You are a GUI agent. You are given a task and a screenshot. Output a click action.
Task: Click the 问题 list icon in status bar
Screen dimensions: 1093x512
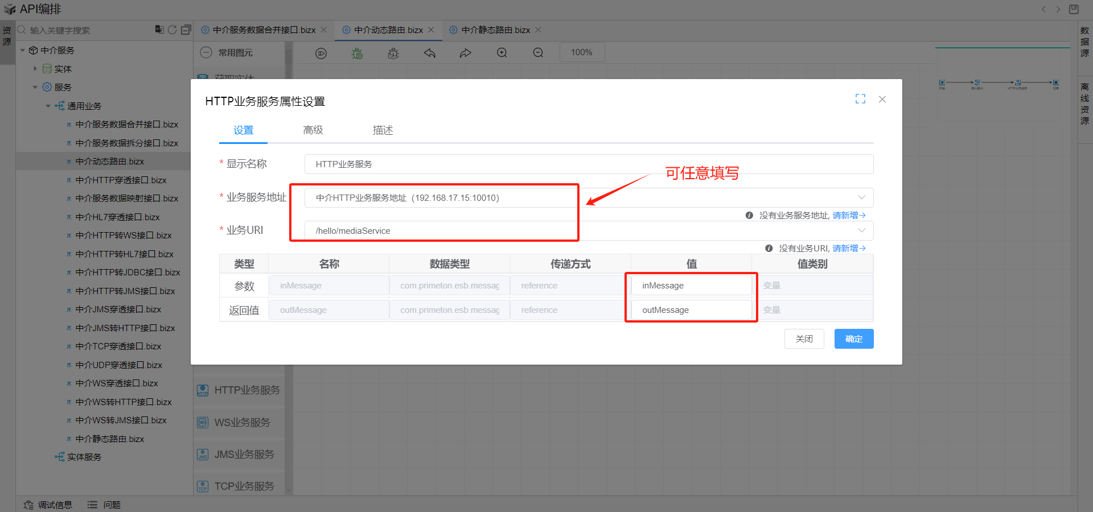(x=92, y=505)
